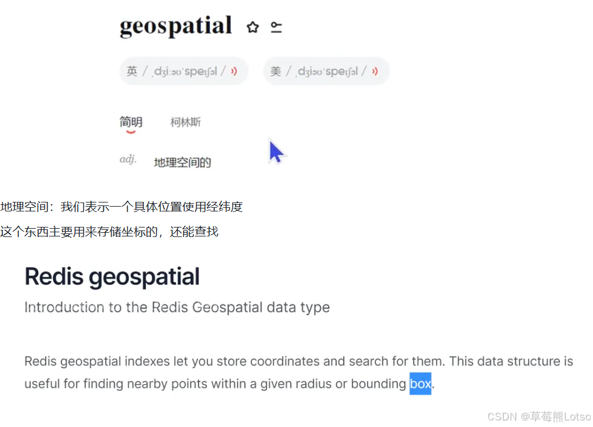Play the British pronunciation speaker icon
The height and width of the screenshot is (427, 593).
coord(234,71)
